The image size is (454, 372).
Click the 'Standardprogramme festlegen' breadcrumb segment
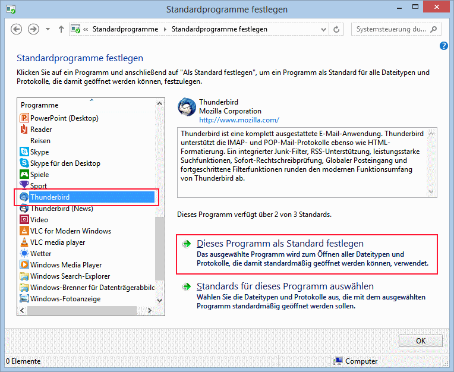tap(219, 29)
